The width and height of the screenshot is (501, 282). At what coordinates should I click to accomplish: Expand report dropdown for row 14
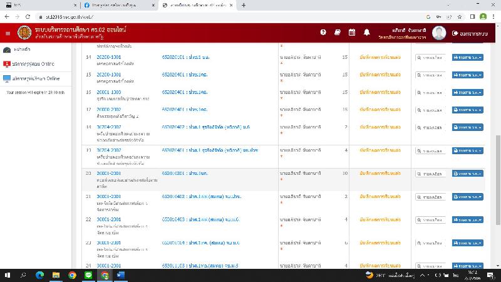467,57
